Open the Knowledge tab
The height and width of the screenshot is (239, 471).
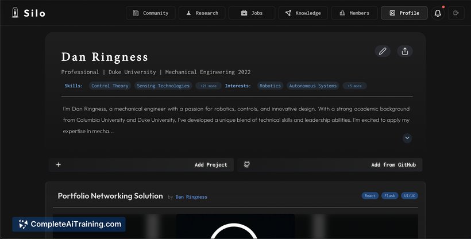303,13
